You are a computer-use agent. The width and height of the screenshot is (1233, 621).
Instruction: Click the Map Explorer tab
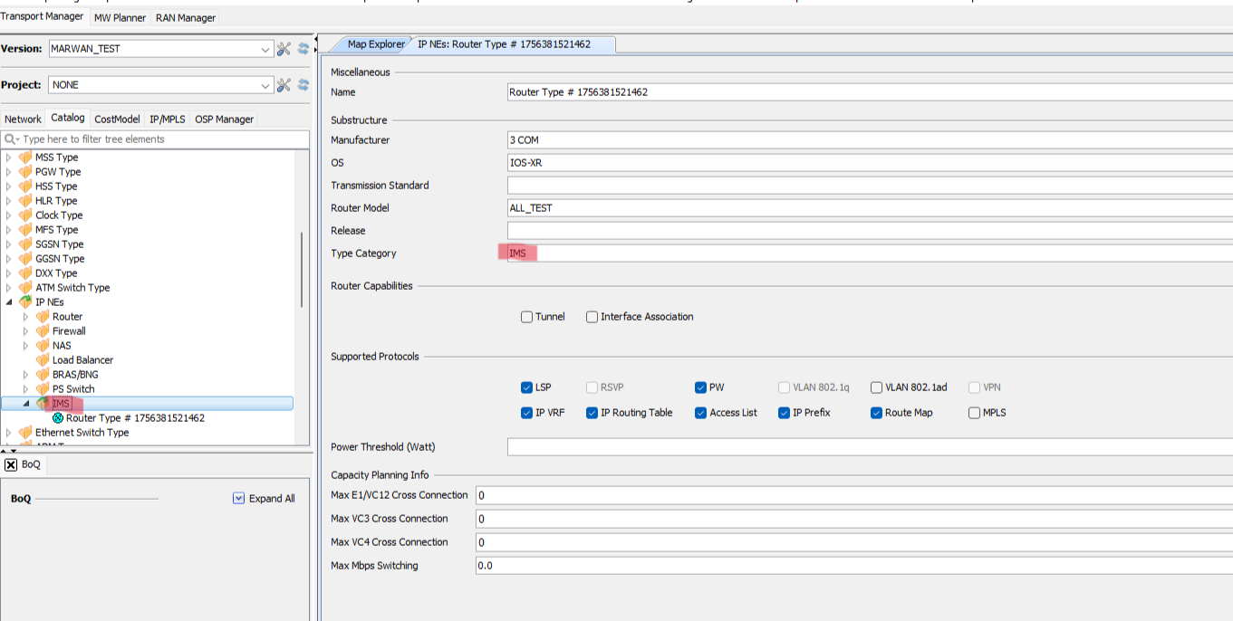click(x=376, y=44)
